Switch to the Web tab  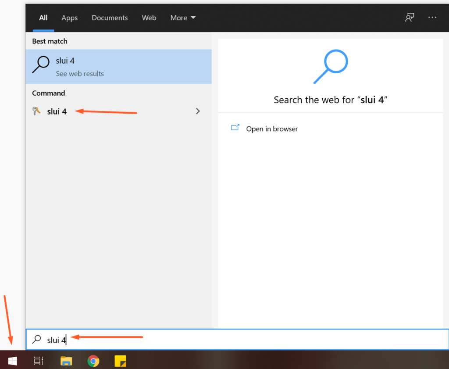(149, 18)
